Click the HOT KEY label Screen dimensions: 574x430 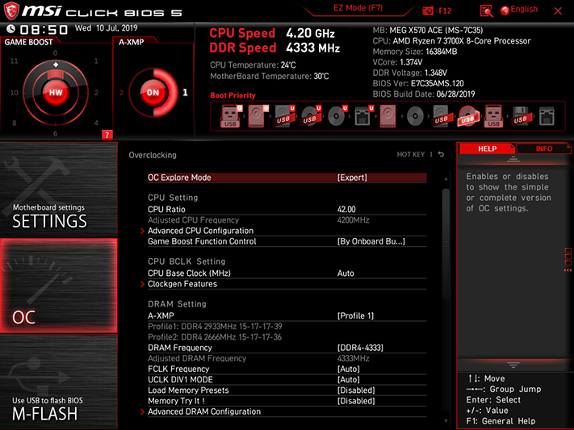click(411, 154)
